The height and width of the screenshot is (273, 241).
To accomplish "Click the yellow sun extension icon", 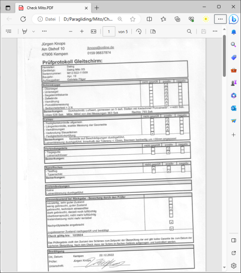I will click(206, 19).
